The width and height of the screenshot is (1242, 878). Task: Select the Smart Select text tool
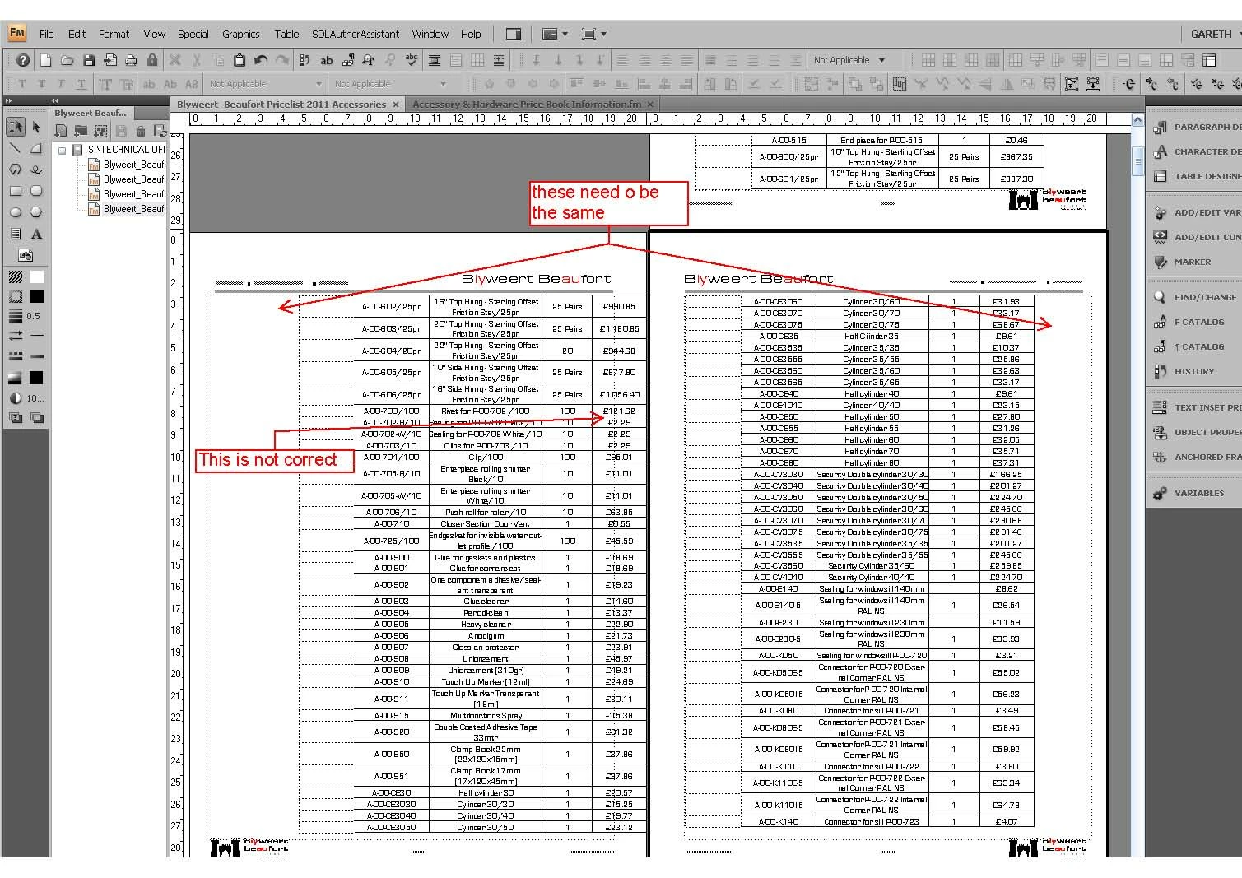click(x=16, y=127)
